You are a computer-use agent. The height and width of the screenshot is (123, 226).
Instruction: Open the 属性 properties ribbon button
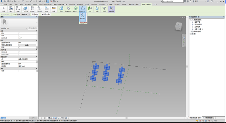(11, 9)
